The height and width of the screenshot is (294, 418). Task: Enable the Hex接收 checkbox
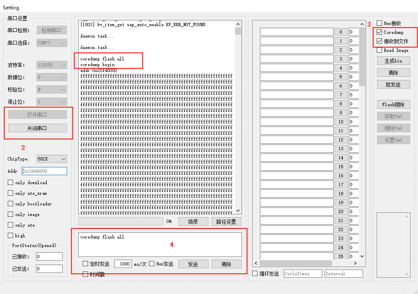tap(380, 23)
